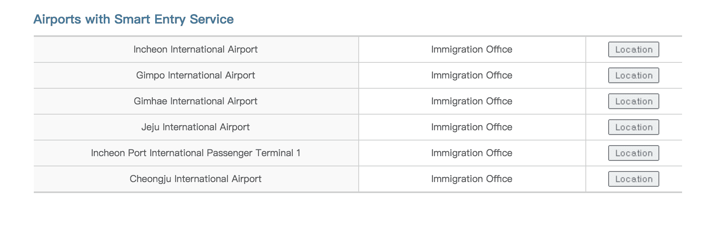Click the Gimhae International Airport name

pyautogui.click(x=196, y=101)
